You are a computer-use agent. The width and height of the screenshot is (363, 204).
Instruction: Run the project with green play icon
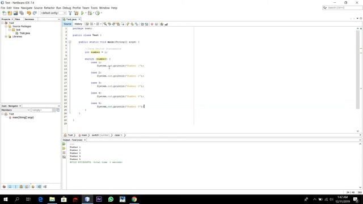click(82, 13)
